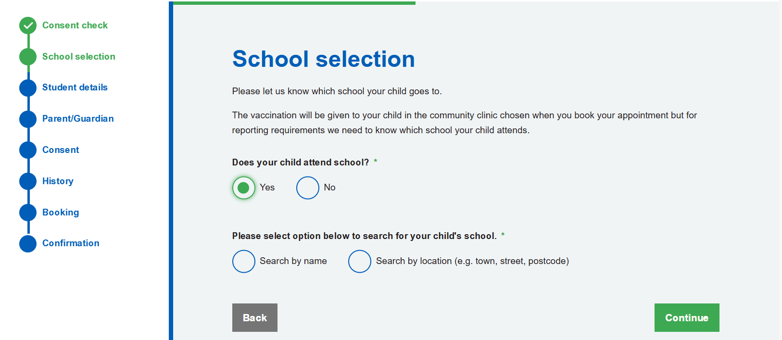The height and width of the screenshot is (340, 782).
Task: Choose Search by location radio option
Action: pyautogui.click(x=360, y=261)
